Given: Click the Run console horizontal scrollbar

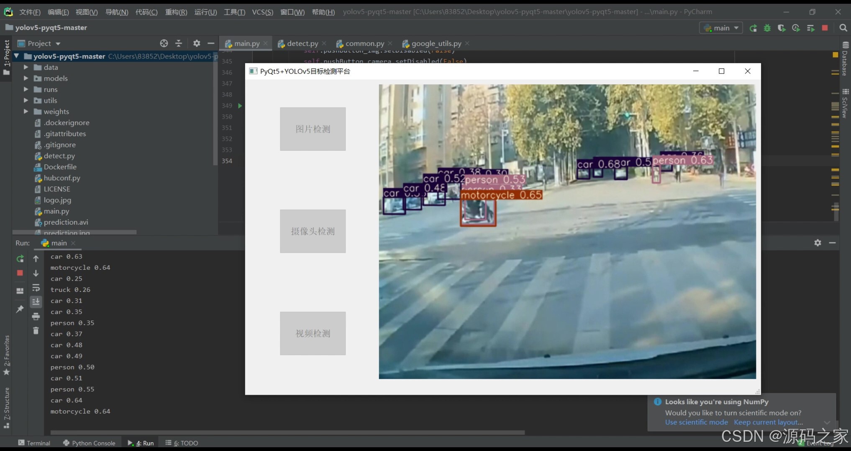Looking at the screenshot, I should pyautogui.click(x=287, y=433).
